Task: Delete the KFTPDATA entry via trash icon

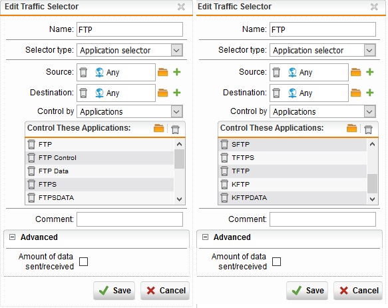Action: 224,198
